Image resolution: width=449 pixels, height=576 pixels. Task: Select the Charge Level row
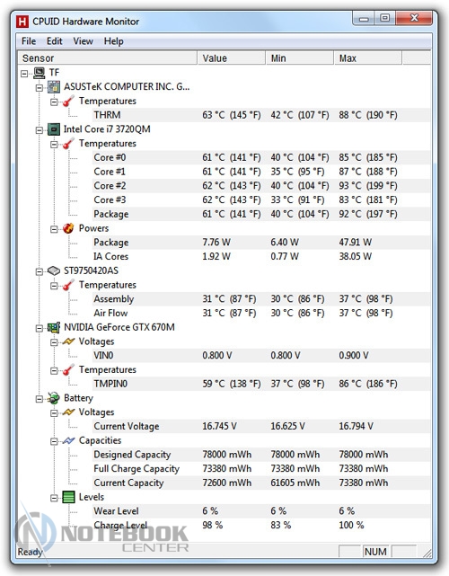[x=261, y=525]
